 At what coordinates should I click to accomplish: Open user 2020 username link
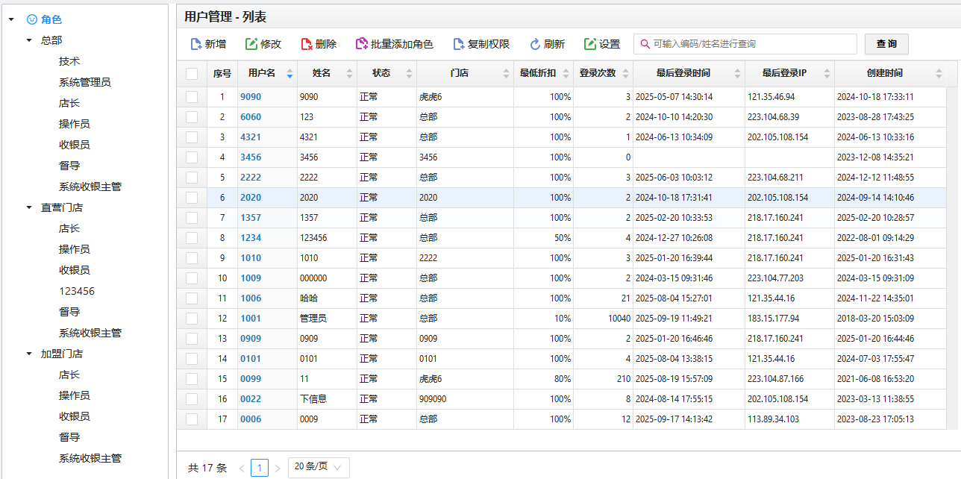[251, 198]
